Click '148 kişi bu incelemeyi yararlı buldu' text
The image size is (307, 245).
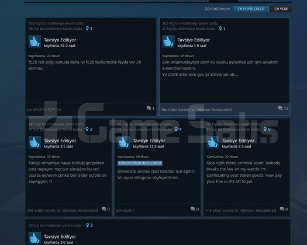pos(56,124)
